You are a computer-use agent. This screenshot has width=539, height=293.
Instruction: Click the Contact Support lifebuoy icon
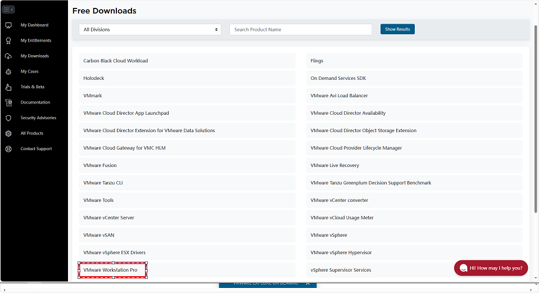point(8,149)
